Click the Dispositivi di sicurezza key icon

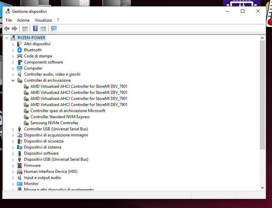pos(20,141)
